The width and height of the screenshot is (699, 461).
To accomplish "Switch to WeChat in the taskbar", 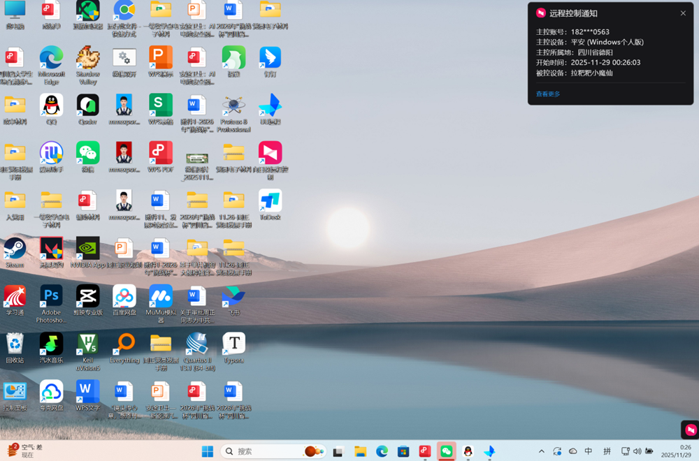I will point(446,451).
